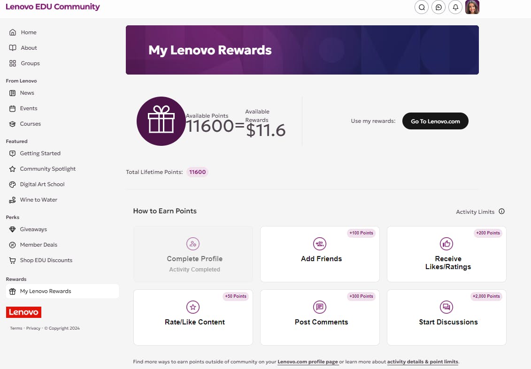Click the Shop EDU Discounts cart icon

click(13, 260)
